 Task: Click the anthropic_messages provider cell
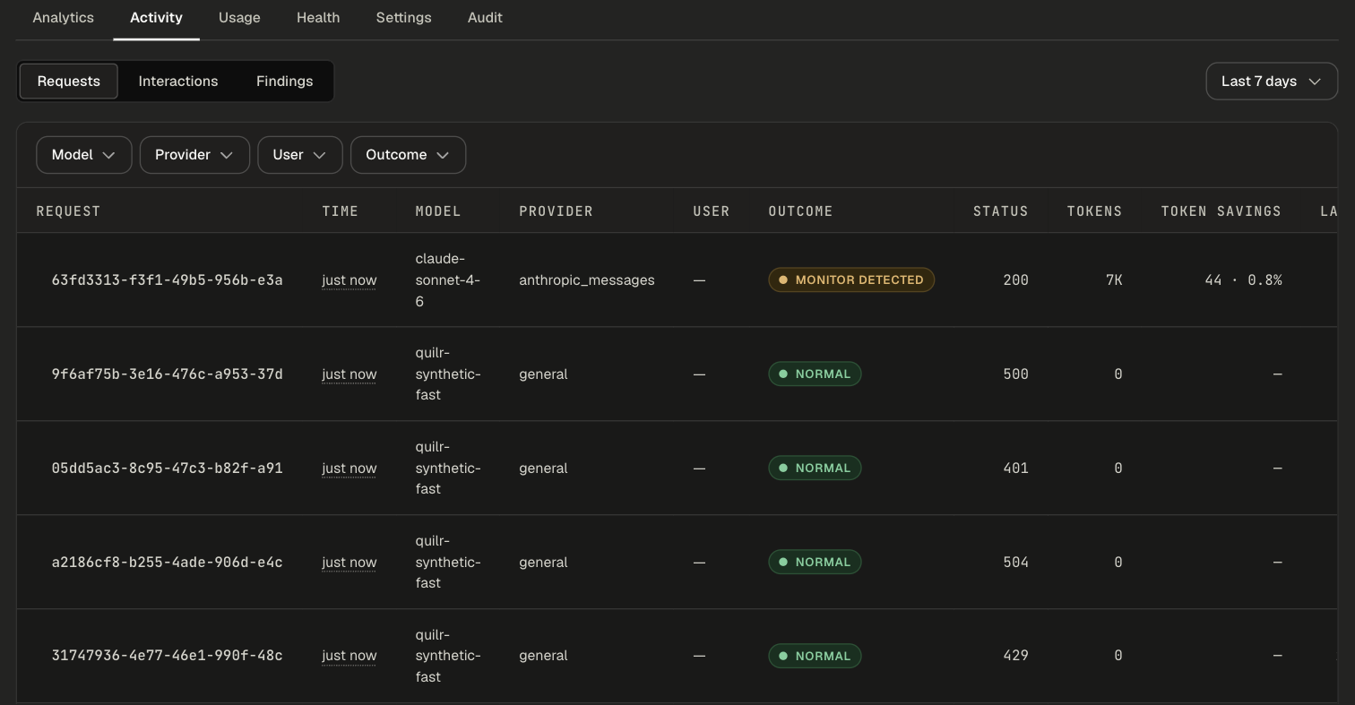click(587, 280)
